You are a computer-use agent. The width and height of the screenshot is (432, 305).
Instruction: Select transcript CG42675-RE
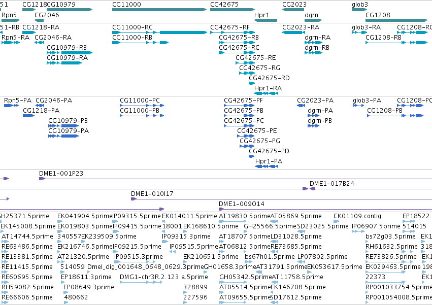[256, 57]
